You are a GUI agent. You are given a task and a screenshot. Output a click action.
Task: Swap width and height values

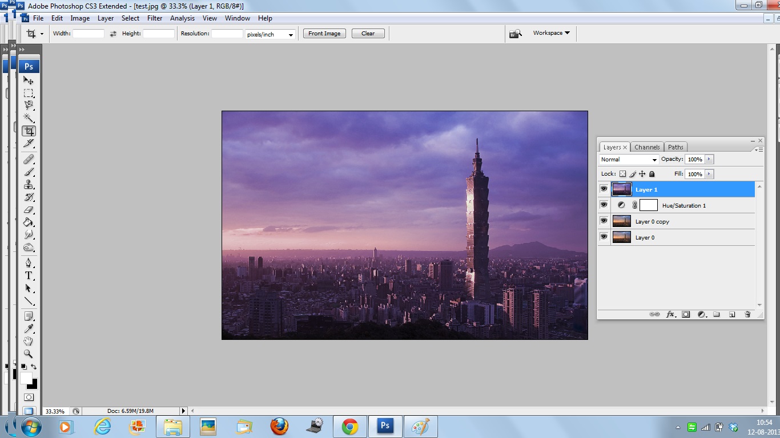(x=113, y=34)
